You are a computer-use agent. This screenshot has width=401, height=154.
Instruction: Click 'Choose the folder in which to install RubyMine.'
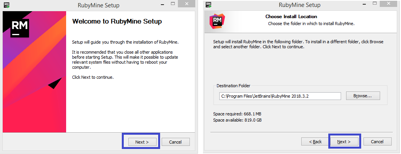pos(311,24)
